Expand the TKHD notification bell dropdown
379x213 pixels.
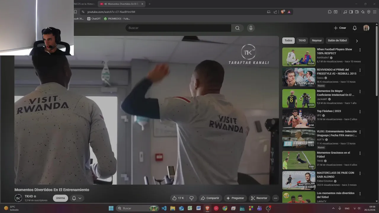coord(77,198)
